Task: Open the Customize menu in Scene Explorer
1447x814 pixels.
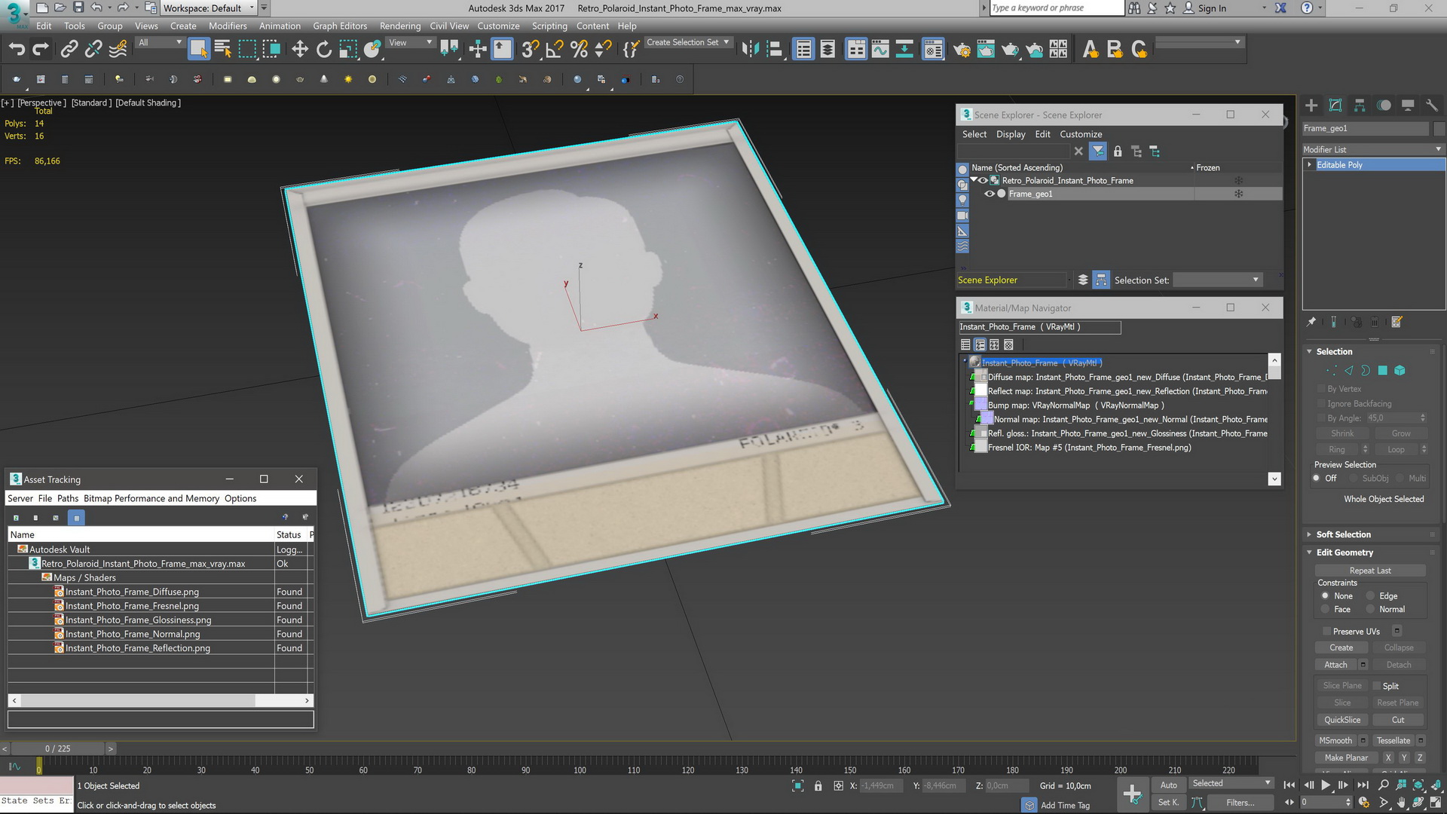Action: point(1081,134)
